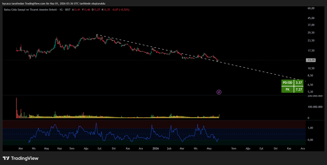Click the 10,50 price axis label
Screen dimensions: 327x165
point(311,68)
